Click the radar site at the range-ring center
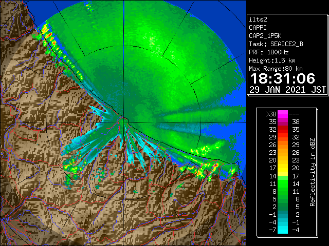Image resolution: width=329 pixels, height=246 pixels. pyautogui.click(x=124, y=122)
